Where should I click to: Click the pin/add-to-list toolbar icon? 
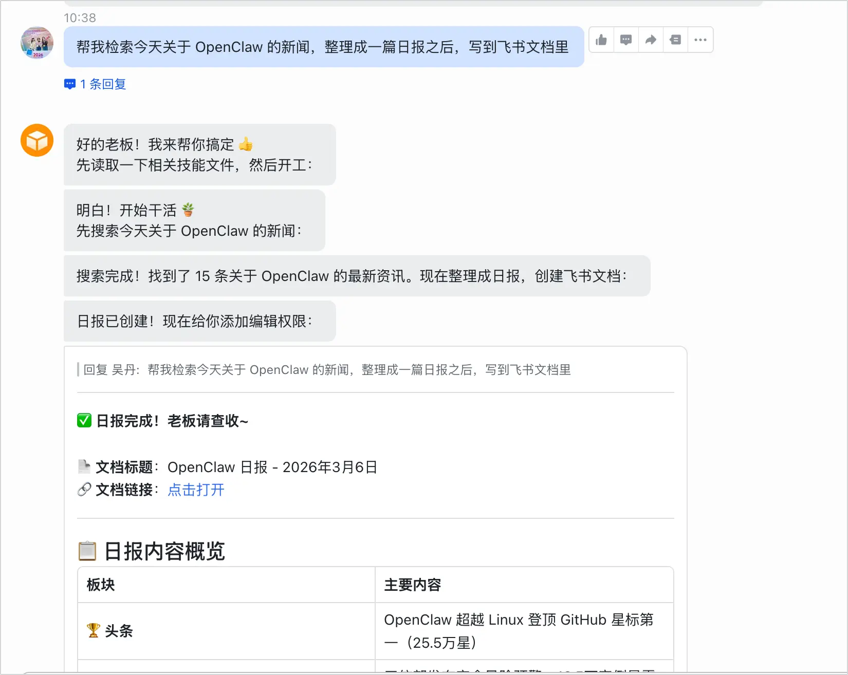pos(675,40)
